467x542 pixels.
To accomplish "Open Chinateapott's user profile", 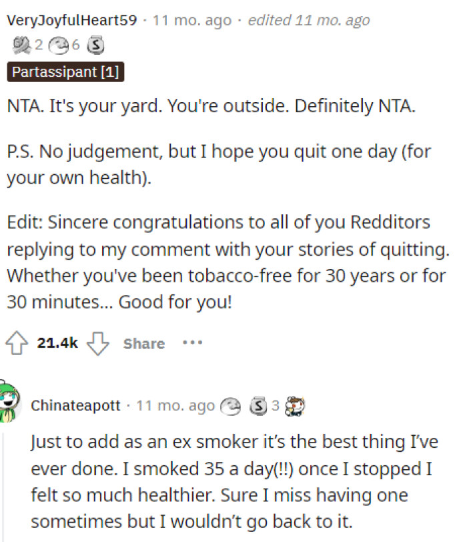I will coord(76,405).
